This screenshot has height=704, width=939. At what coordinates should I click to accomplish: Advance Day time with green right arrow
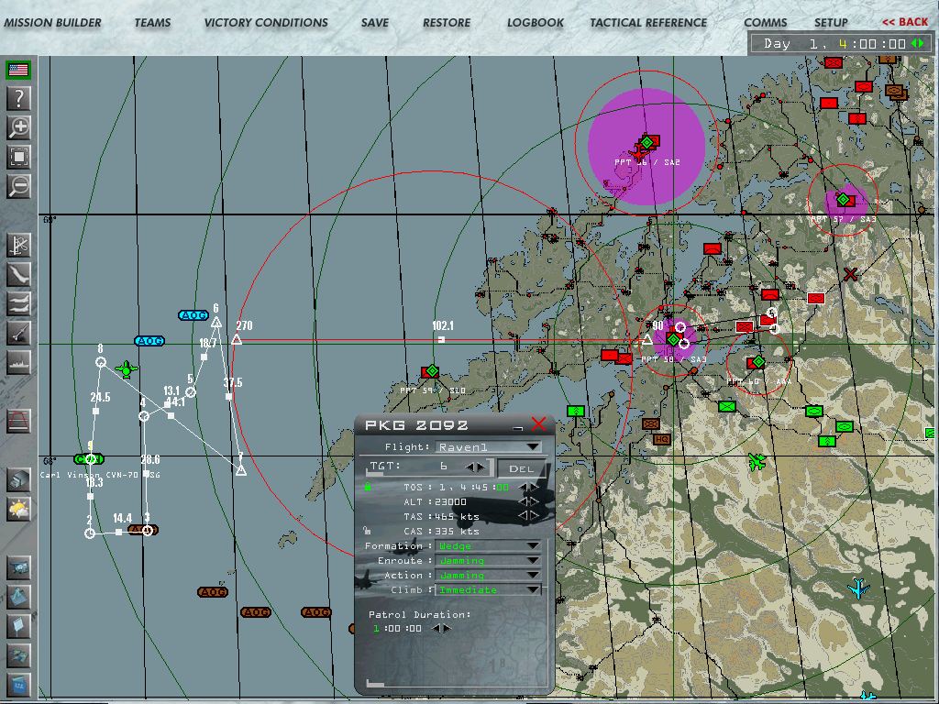pos(921,43)
